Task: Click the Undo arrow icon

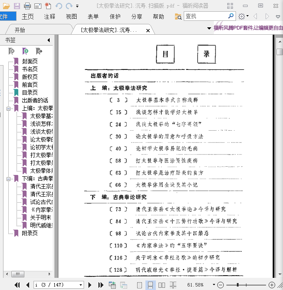Action: 59,6
